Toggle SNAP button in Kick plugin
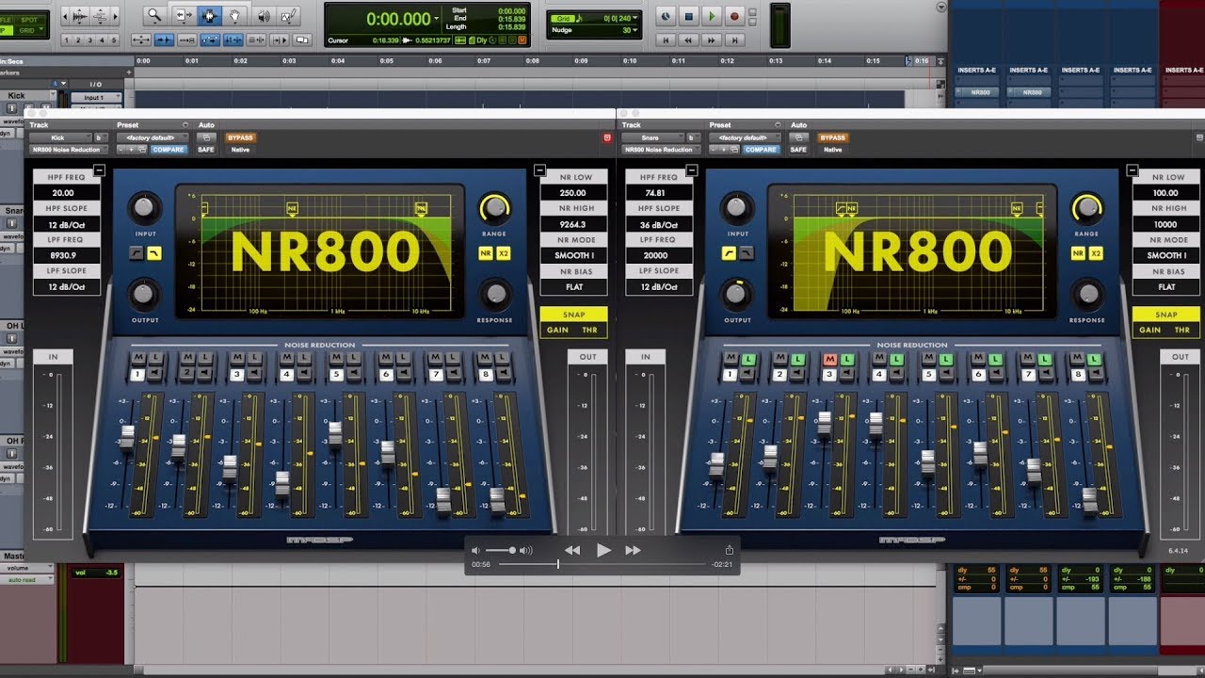This screenshot has width=1205, height=678. (573, 315)
